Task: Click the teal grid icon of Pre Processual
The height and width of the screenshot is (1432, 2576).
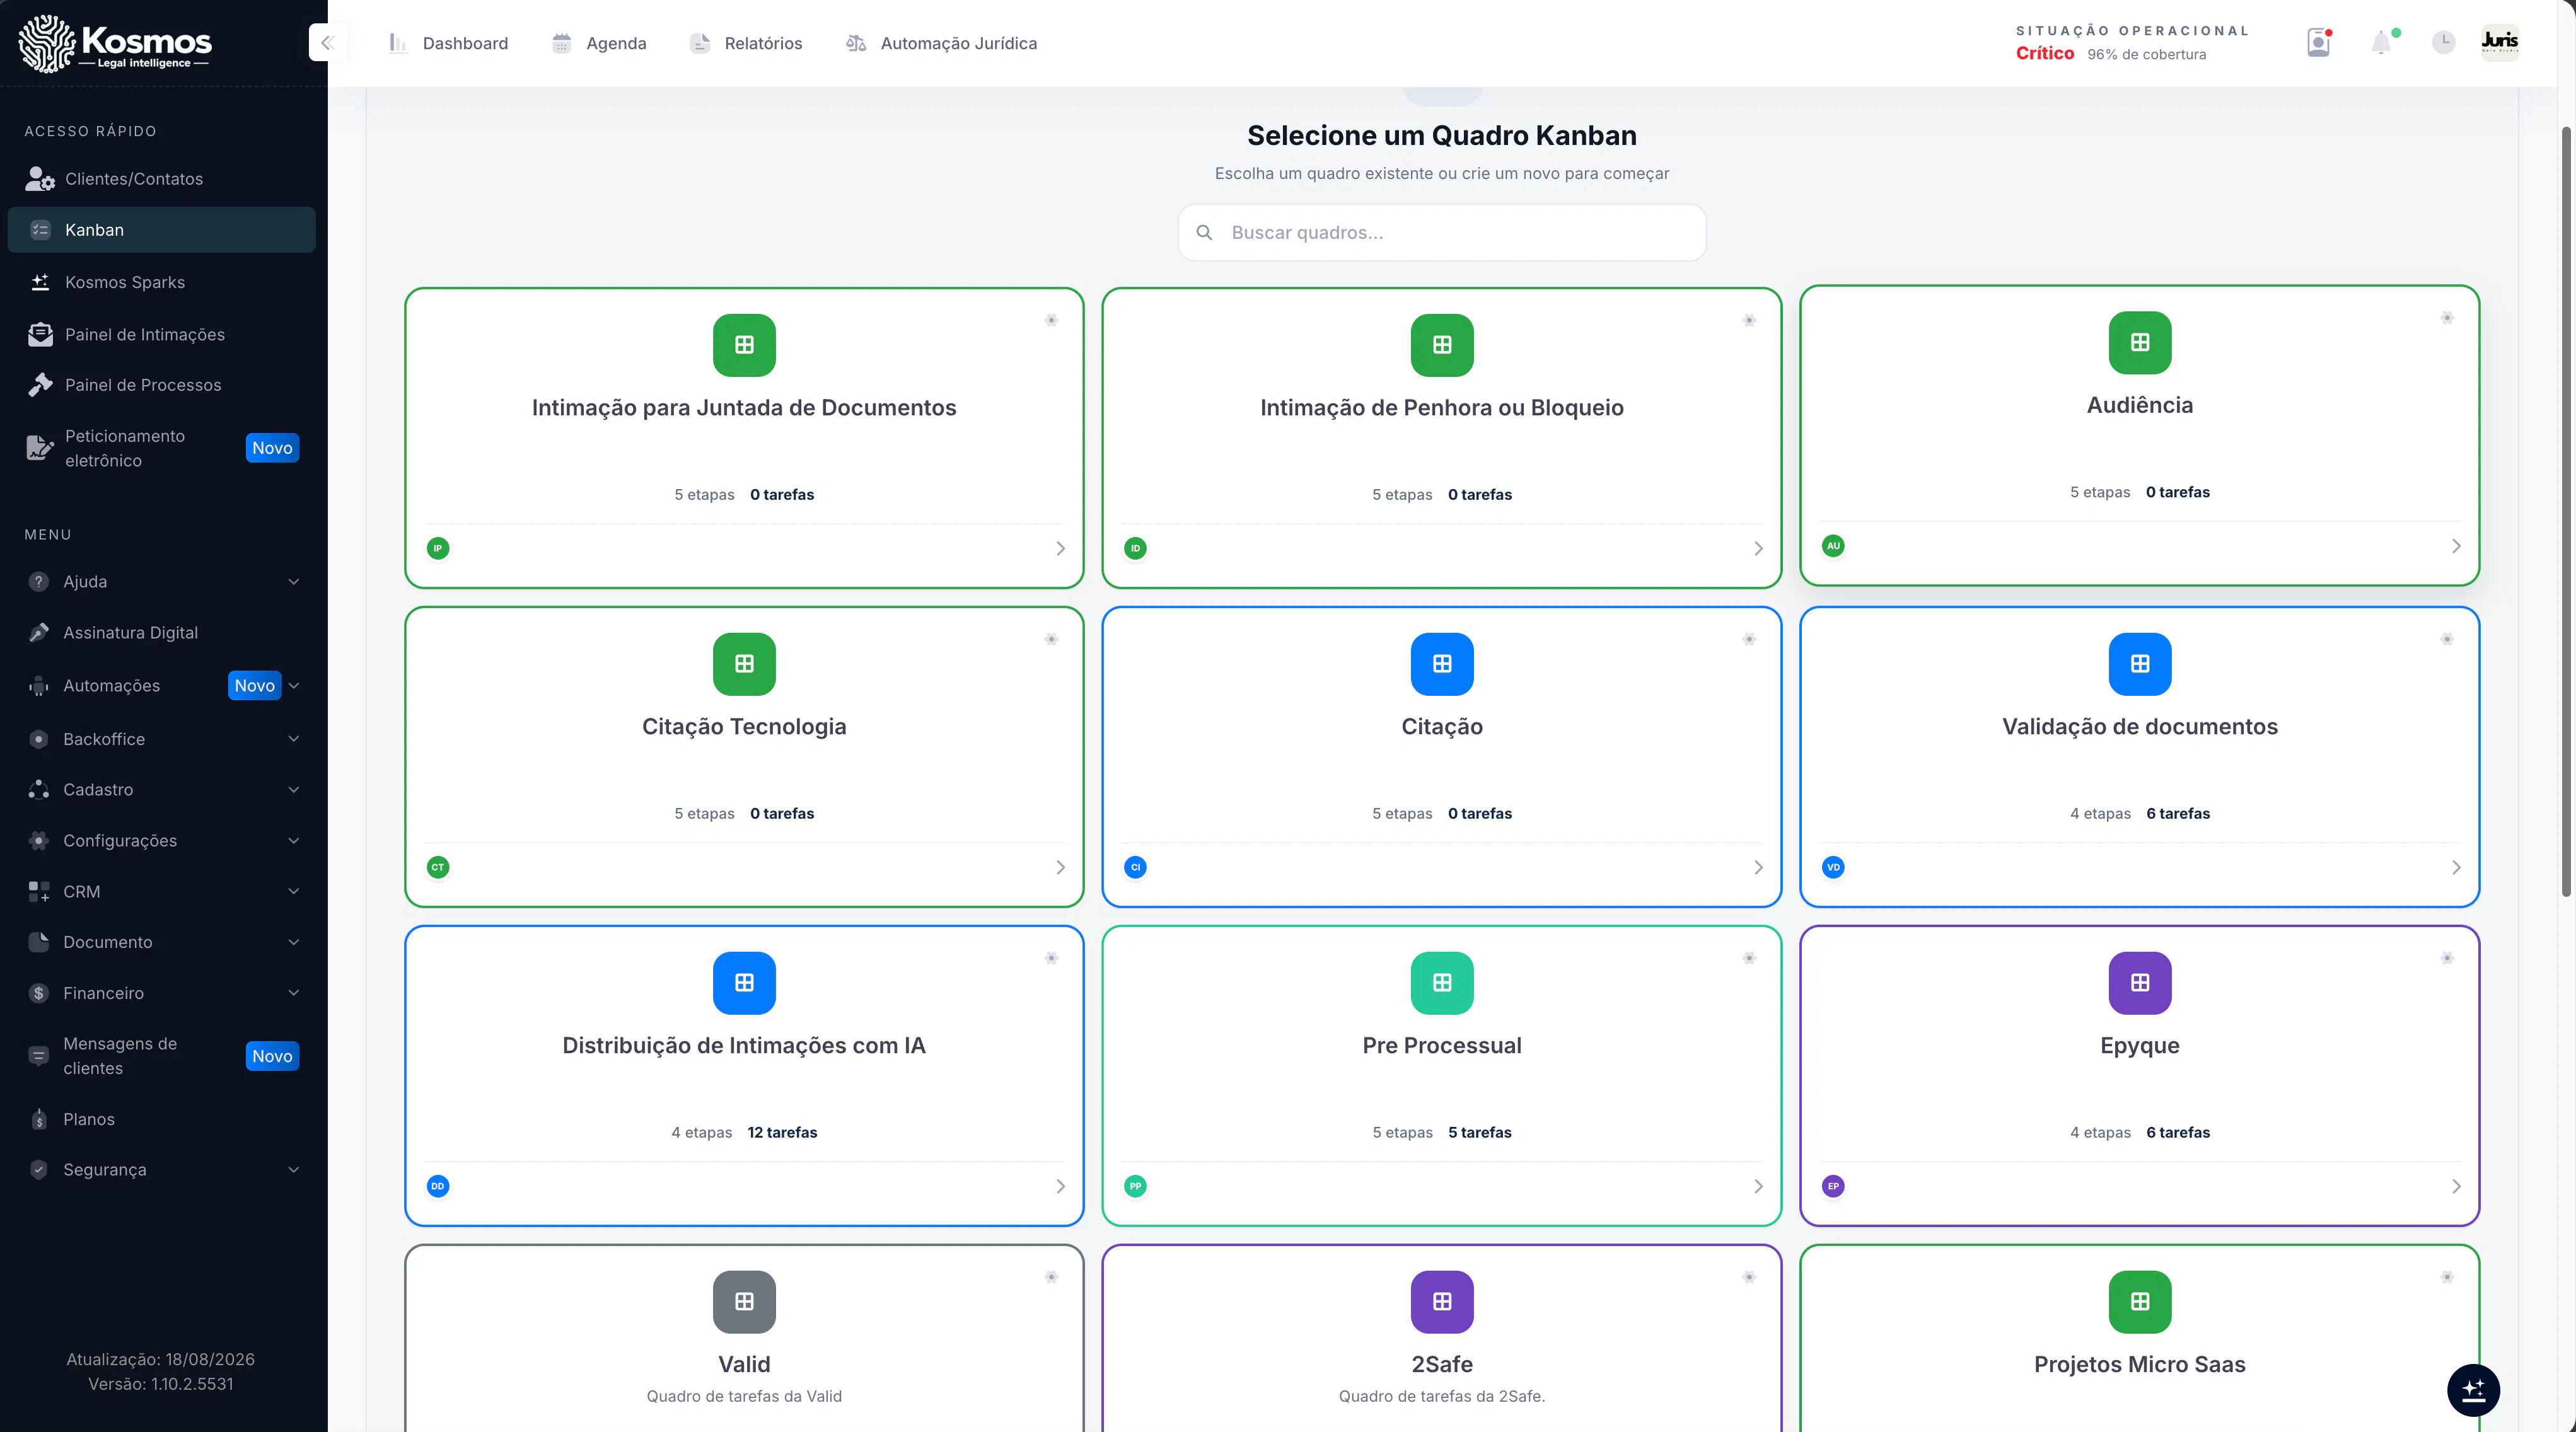Action: (x=1442, y=983)
